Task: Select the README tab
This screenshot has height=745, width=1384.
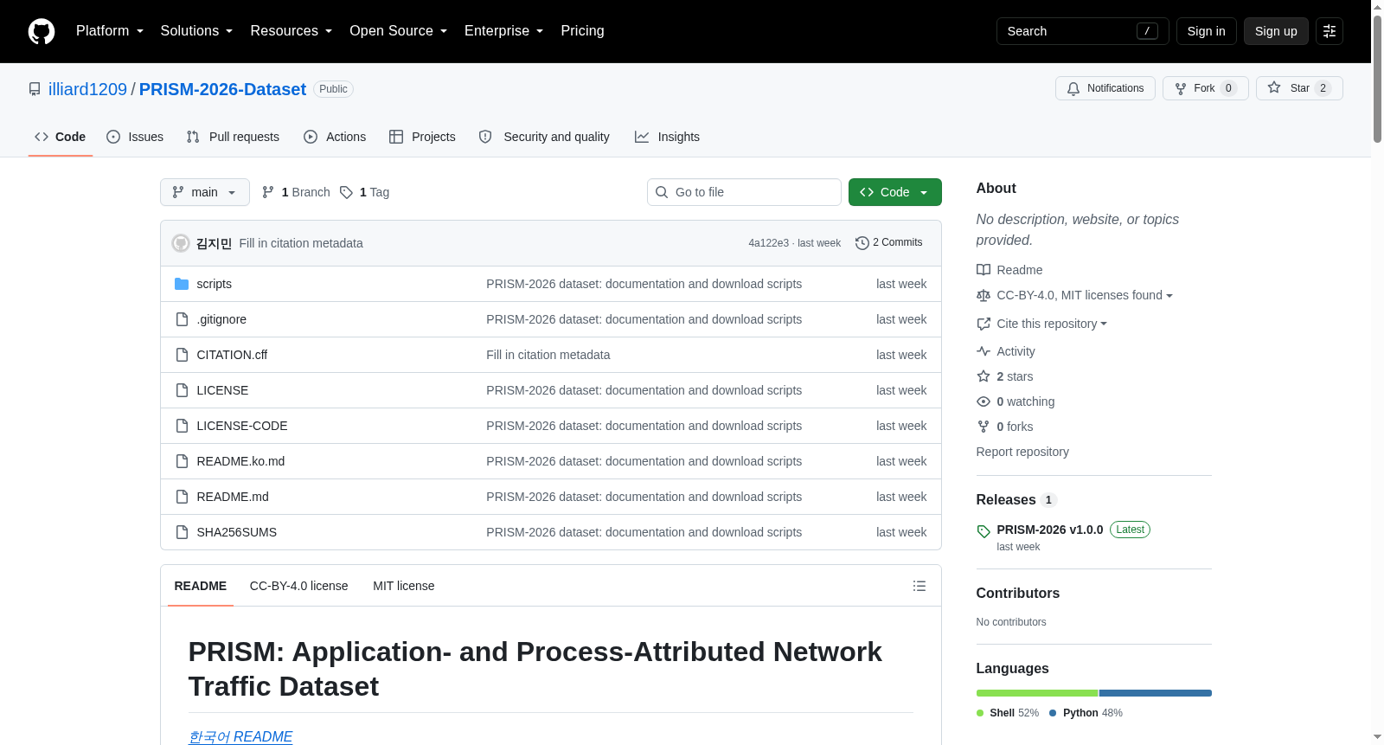Action: tap(201, 586)
